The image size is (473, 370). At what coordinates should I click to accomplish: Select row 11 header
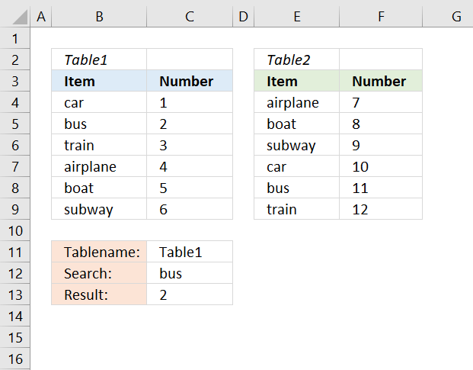click(x=14, y=252)
